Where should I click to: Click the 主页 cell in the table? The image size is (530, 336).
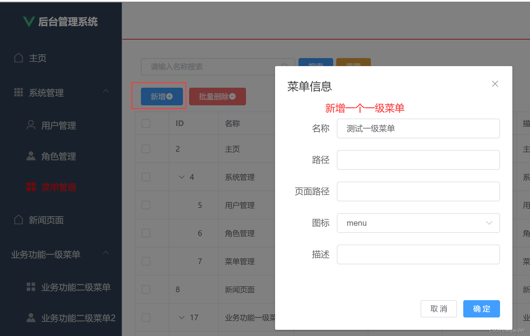tap(232, 149)
